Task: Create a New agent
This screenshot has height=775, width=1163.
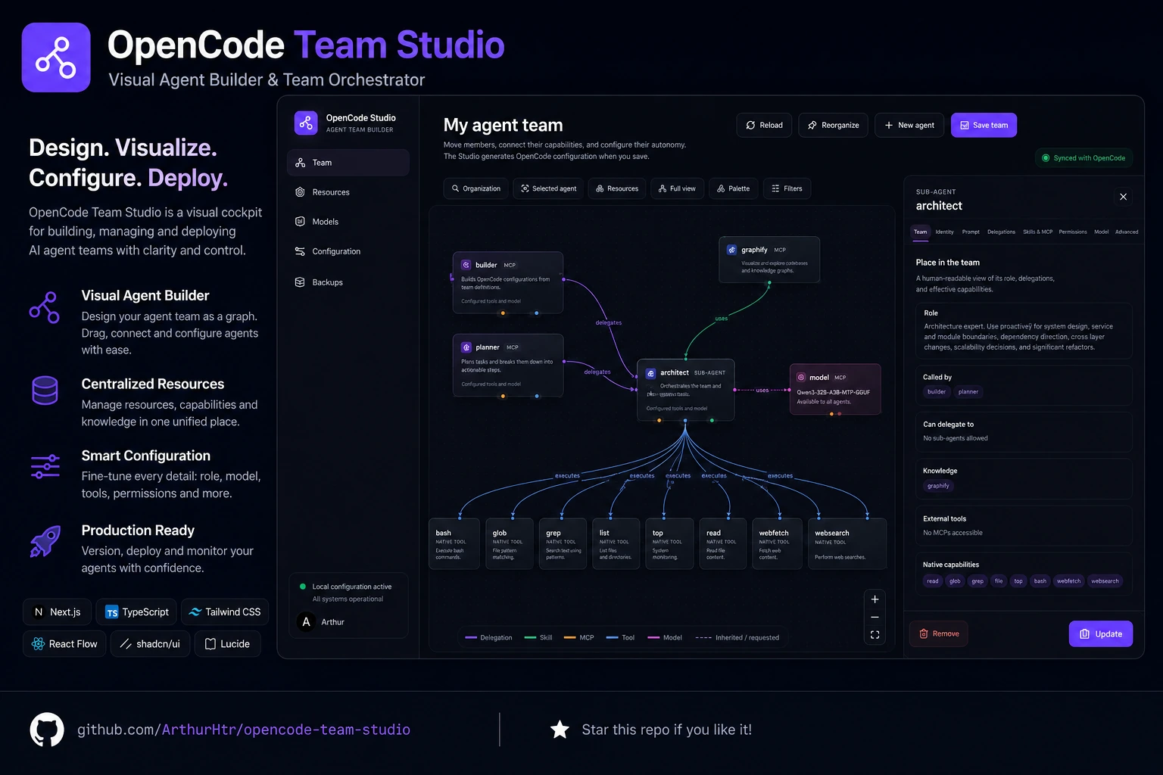Action: point(909,125)
